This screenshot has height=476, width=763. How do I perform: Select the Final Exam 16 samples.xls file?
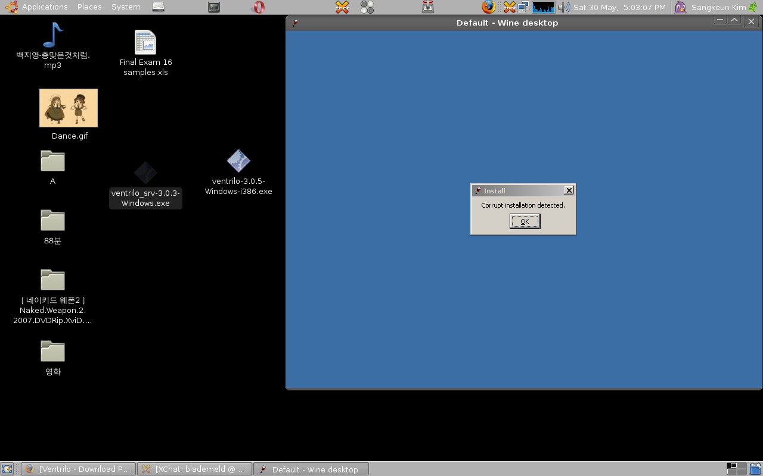click(x=145, y=43)
